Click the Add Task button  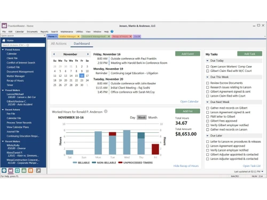249,54
